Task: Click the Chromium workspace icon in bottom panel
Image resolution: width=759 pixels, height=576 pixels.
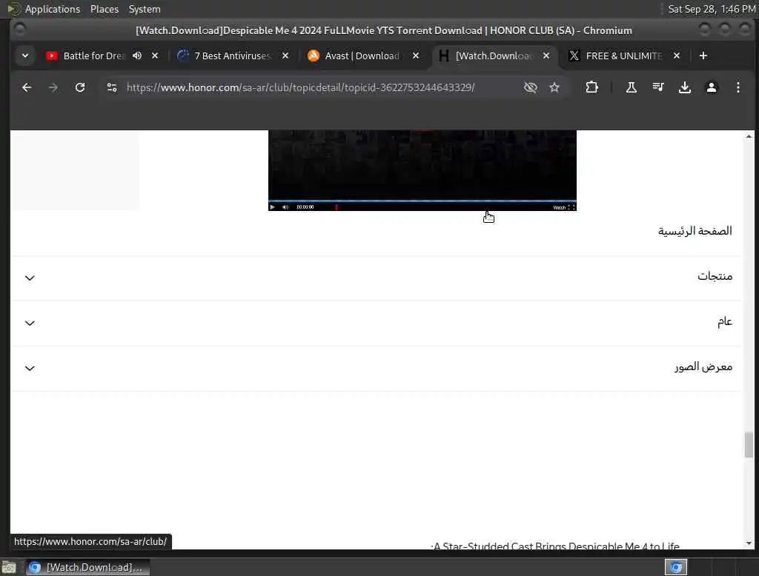Action: [x=676, y=567]
